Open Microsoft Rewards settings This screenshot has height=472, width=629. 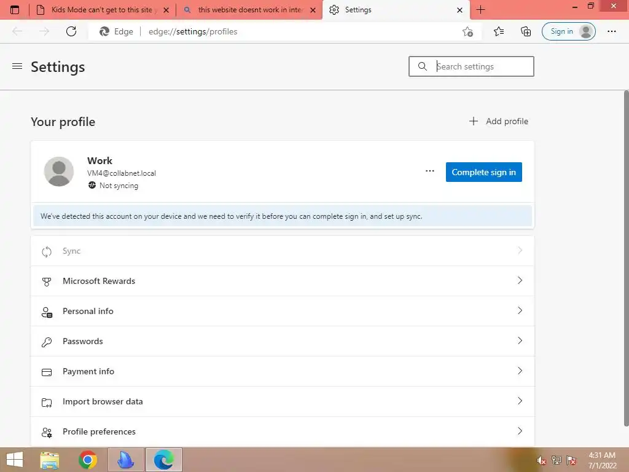tap(283, 281)
